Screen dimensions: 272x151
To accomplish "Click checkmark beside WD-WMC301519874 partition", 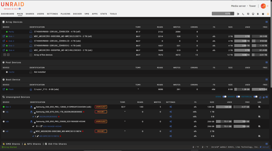I will pos(33,136).
